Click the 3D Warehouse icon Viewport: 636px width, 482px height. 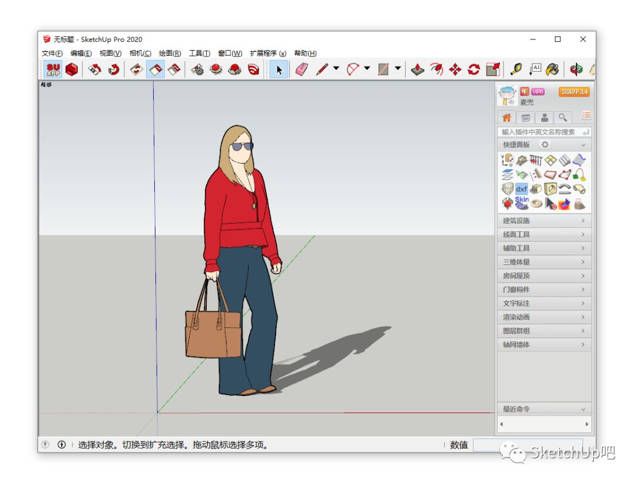[216, 69]
